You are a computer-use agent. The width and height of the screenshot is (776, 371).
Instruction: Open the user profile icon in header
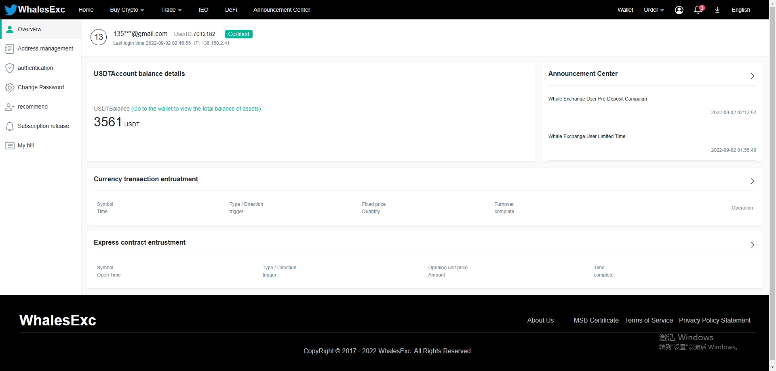pyautogui.click(x=679, y=10)
